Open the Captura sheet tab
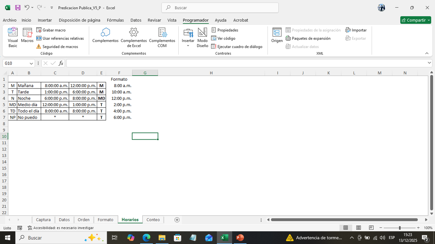This screenshot has height=244, width=435. click(43, 220)
